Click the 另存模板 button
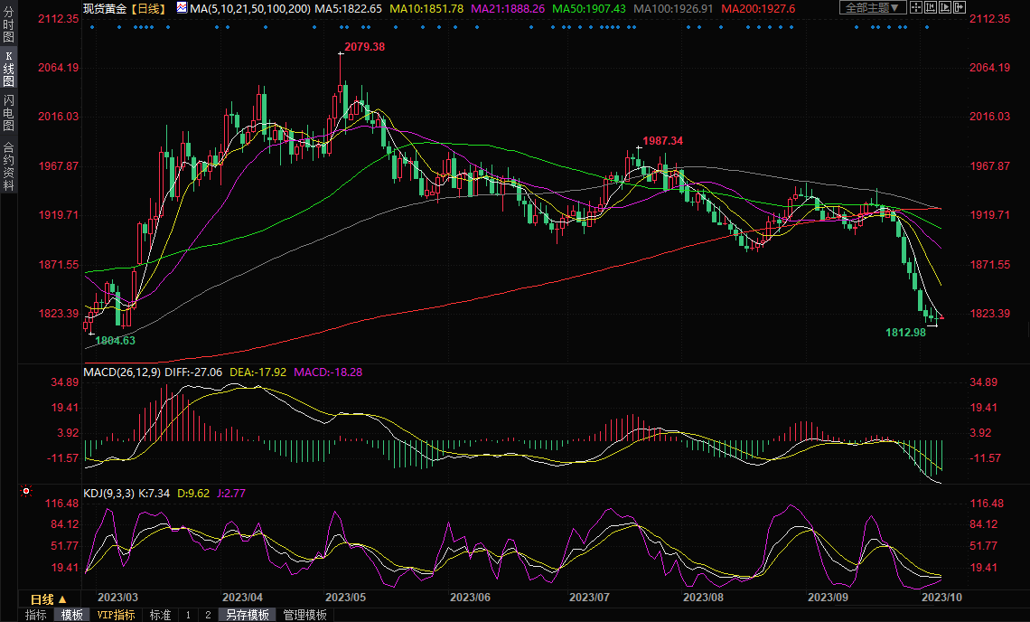 click(x=248, y=615)
